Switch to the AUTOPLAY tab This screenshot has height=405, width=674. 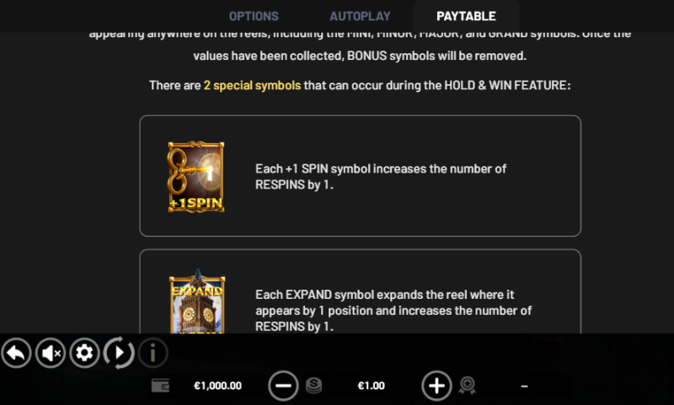coord(360,16)
